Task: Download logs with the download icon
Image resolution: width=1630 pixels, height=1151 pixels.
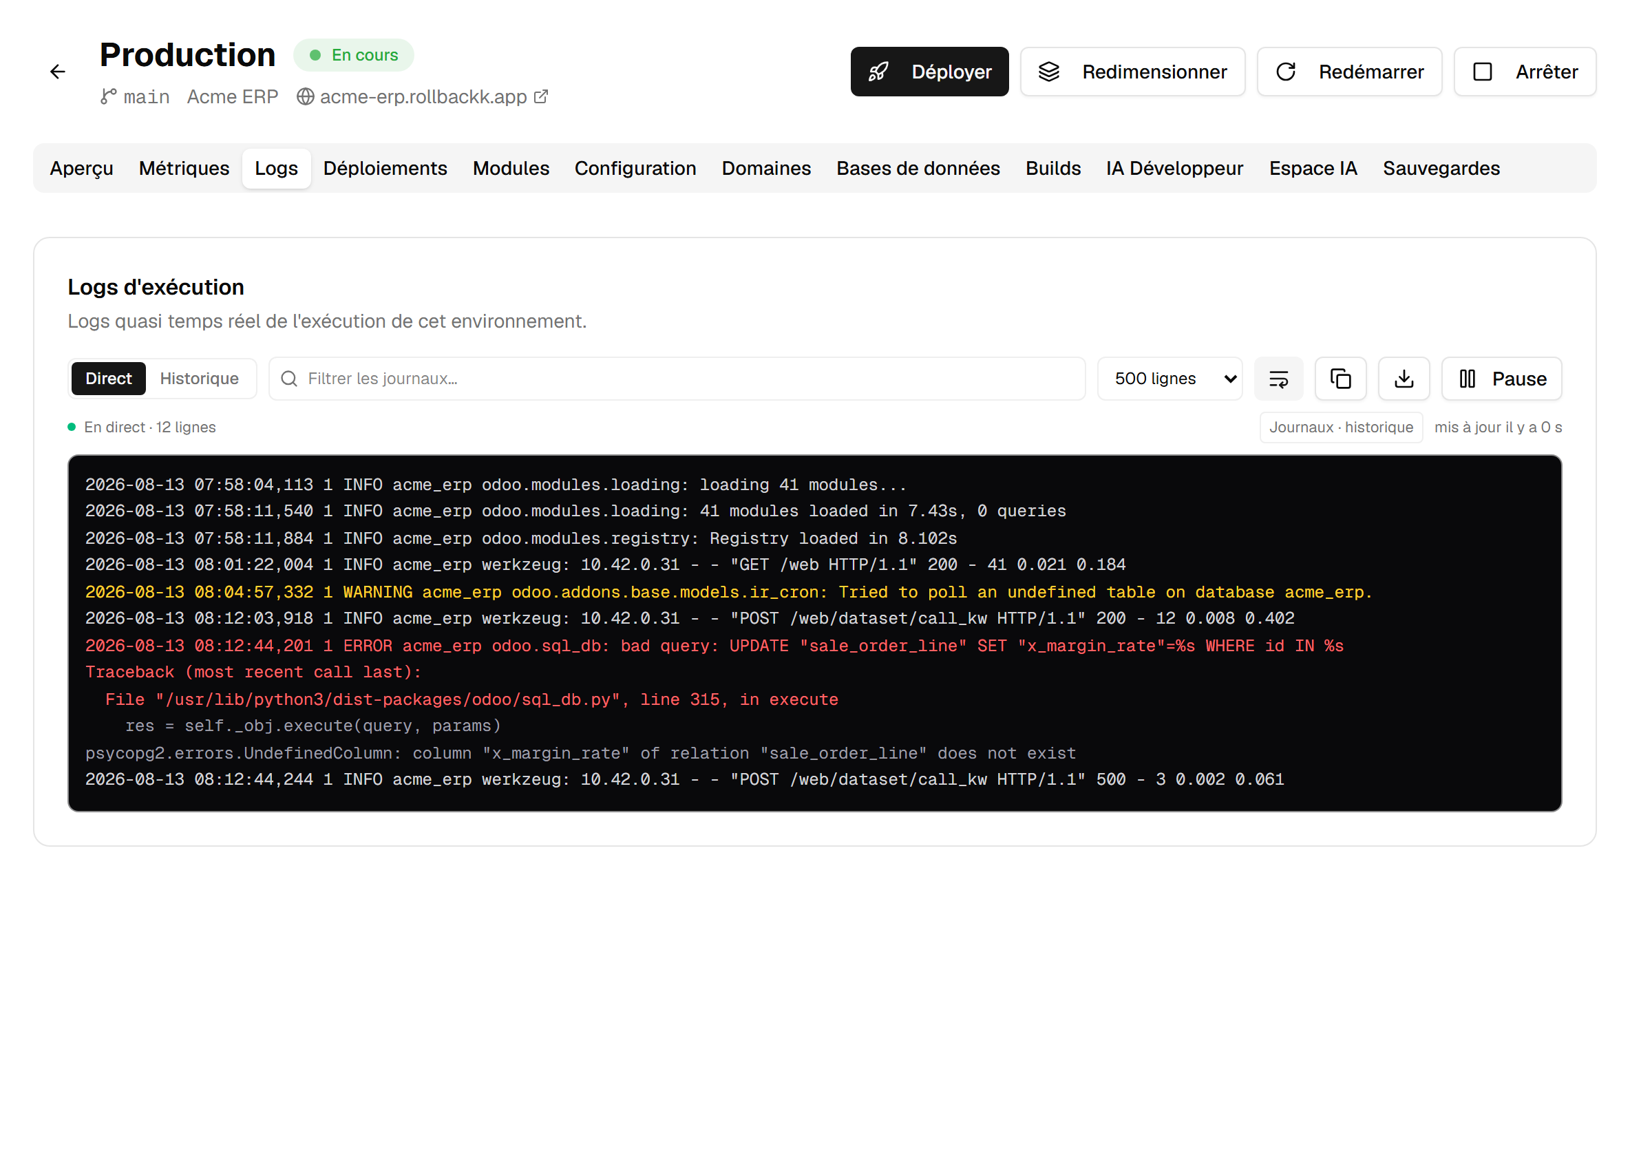Action: point(1404,379)
